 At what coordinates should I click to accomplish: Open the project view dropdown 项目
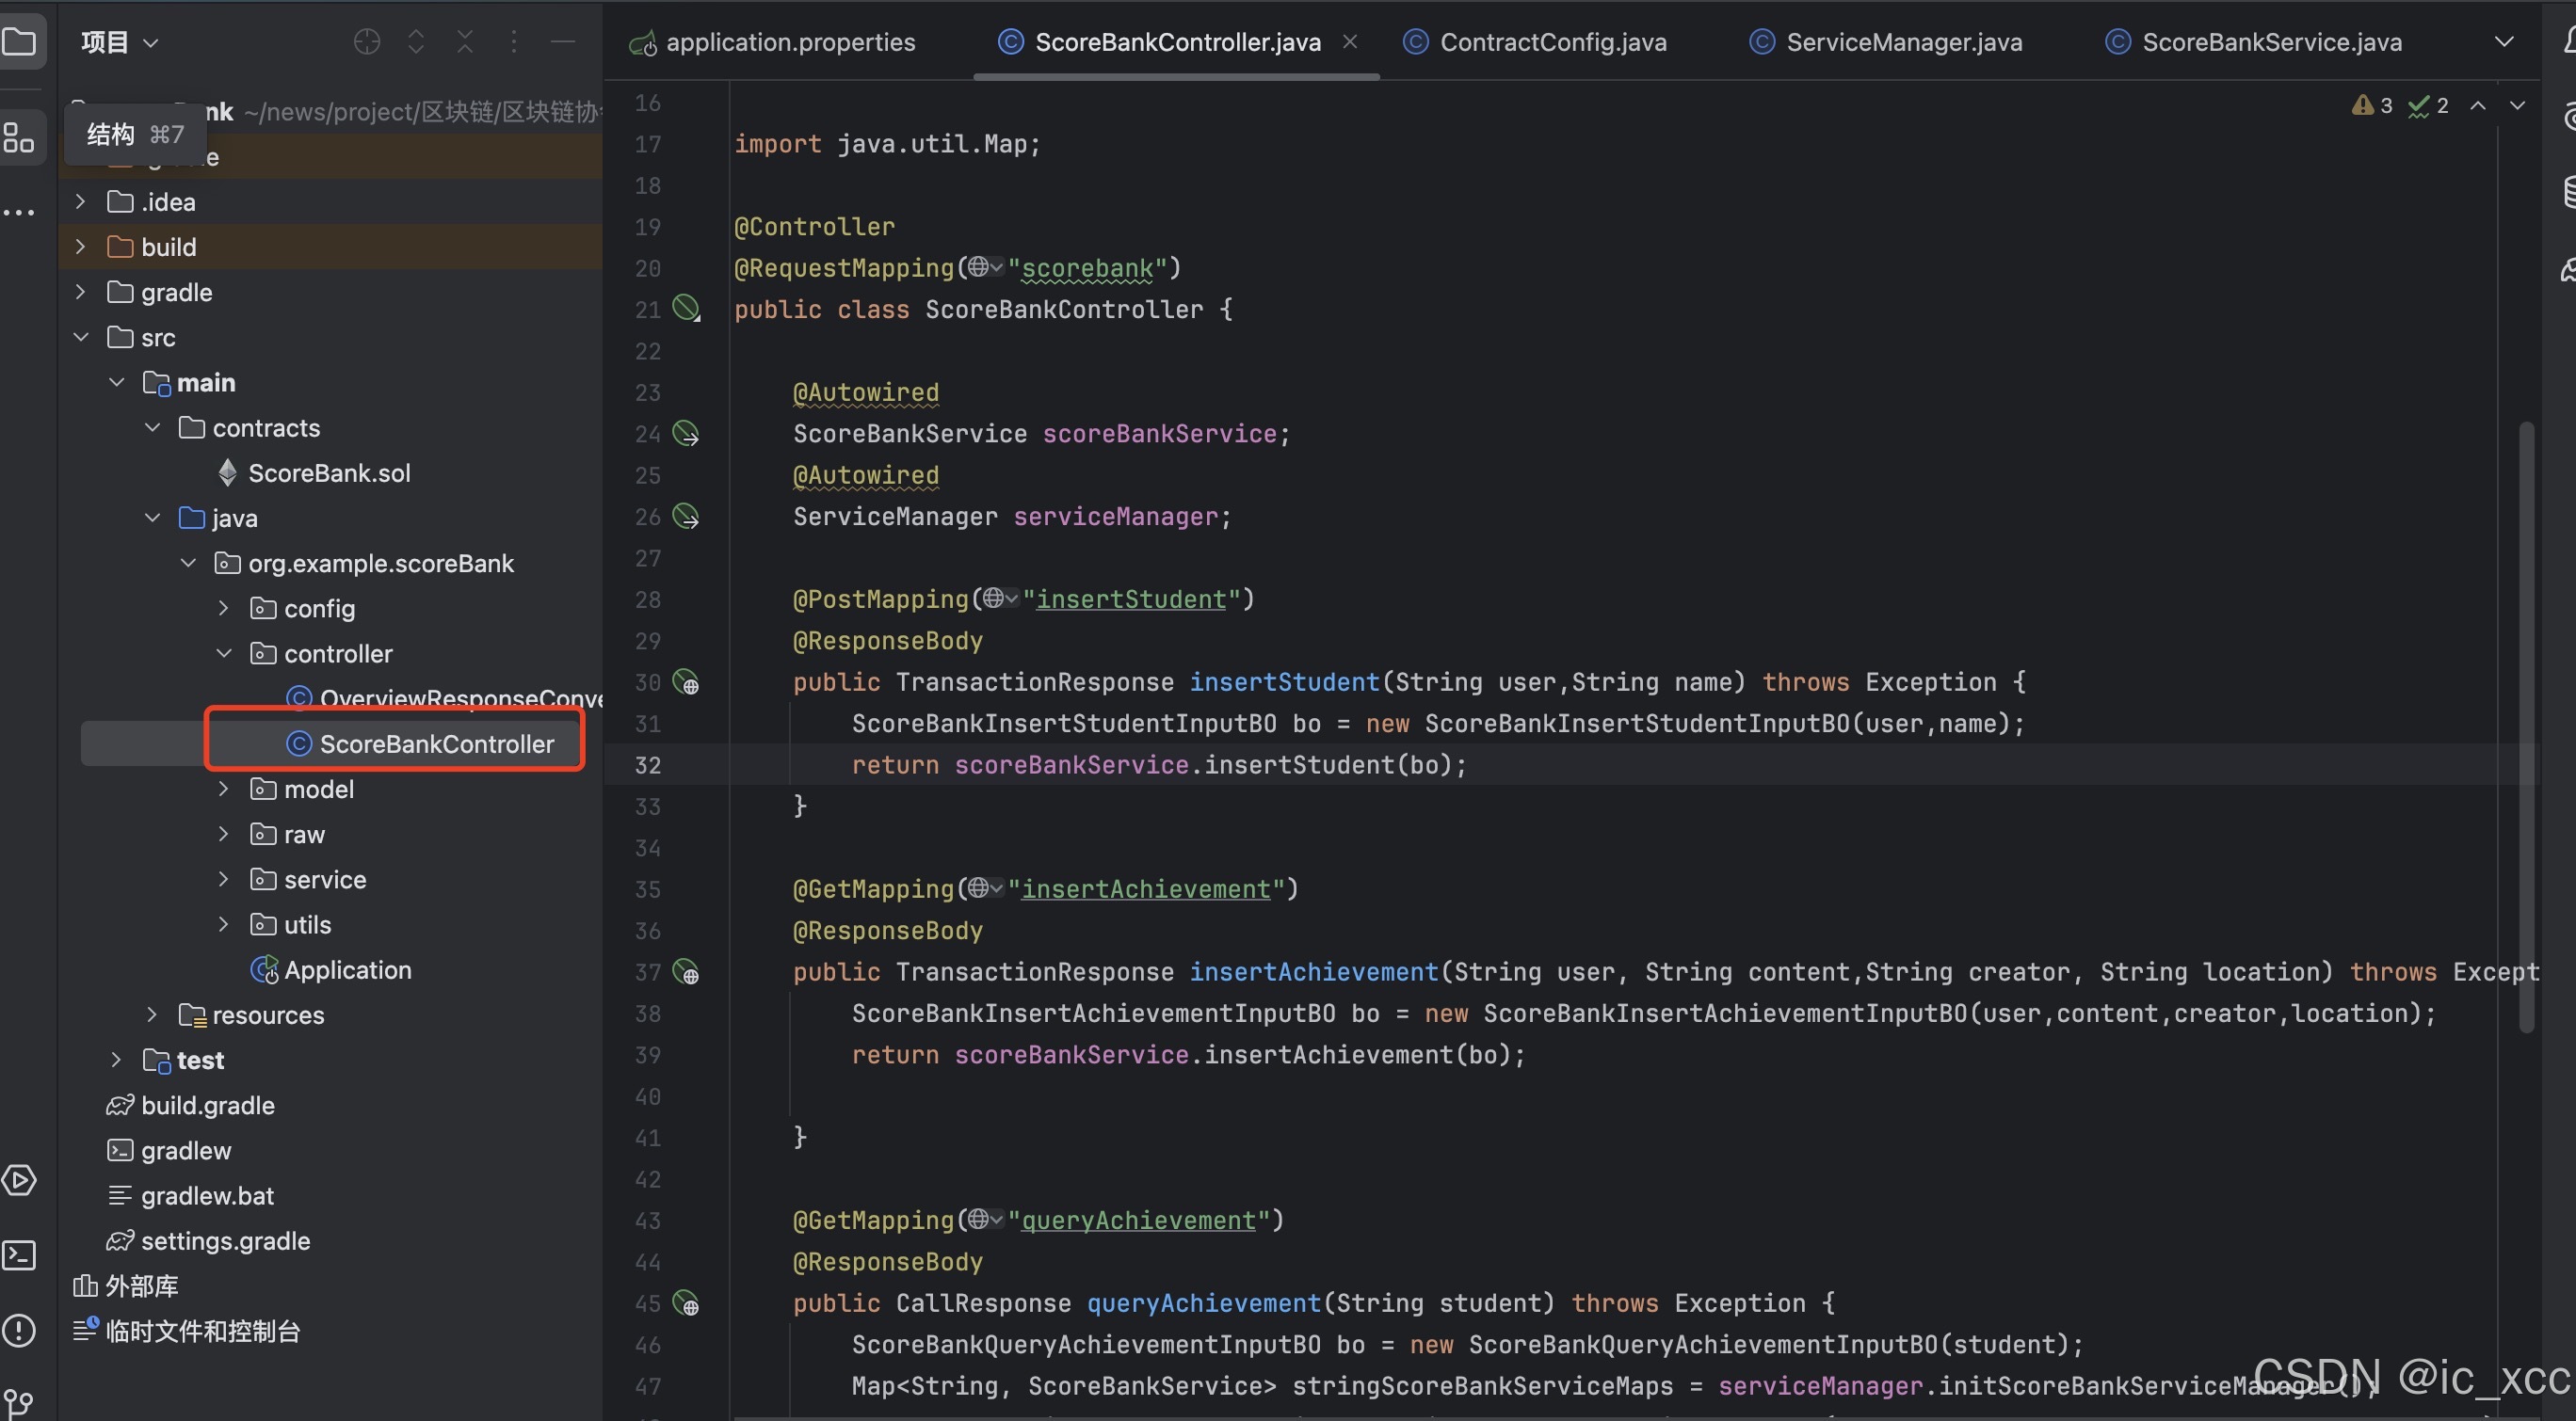tap(120, 42)
